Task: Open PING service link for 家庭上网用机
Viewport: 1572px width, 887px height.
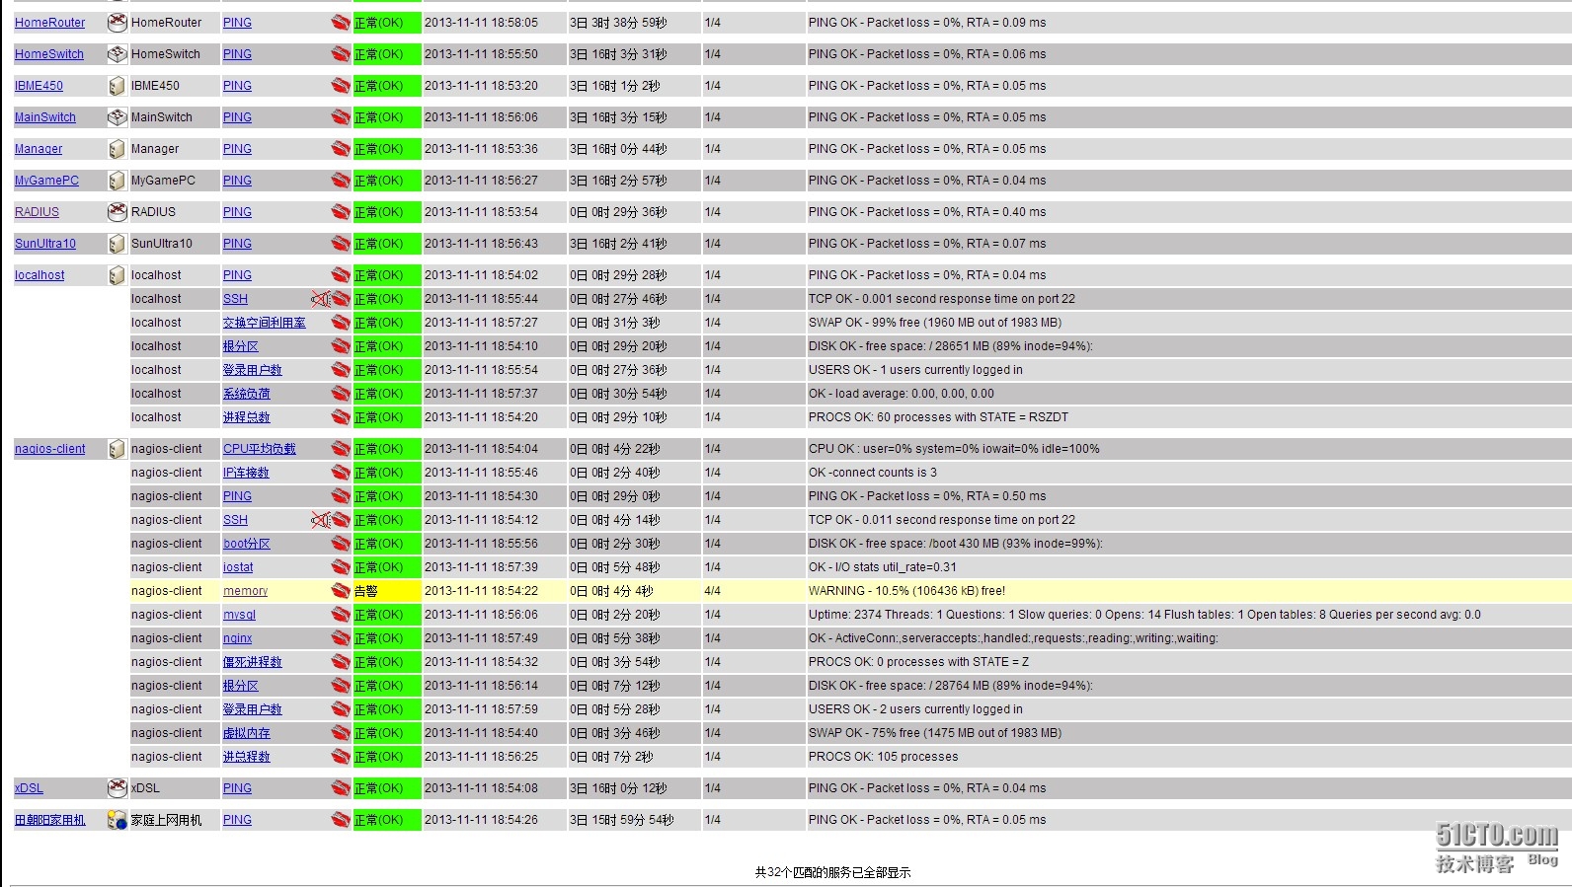Action: pyautogui.click(x=237, y=820)
